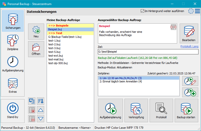Follow the Protokoll: Lang link
This screenshot has height=131, width=201.
tap(189, 46)
